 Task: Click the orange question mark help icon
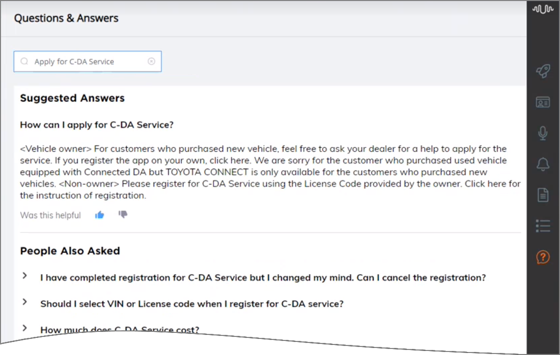543,257
